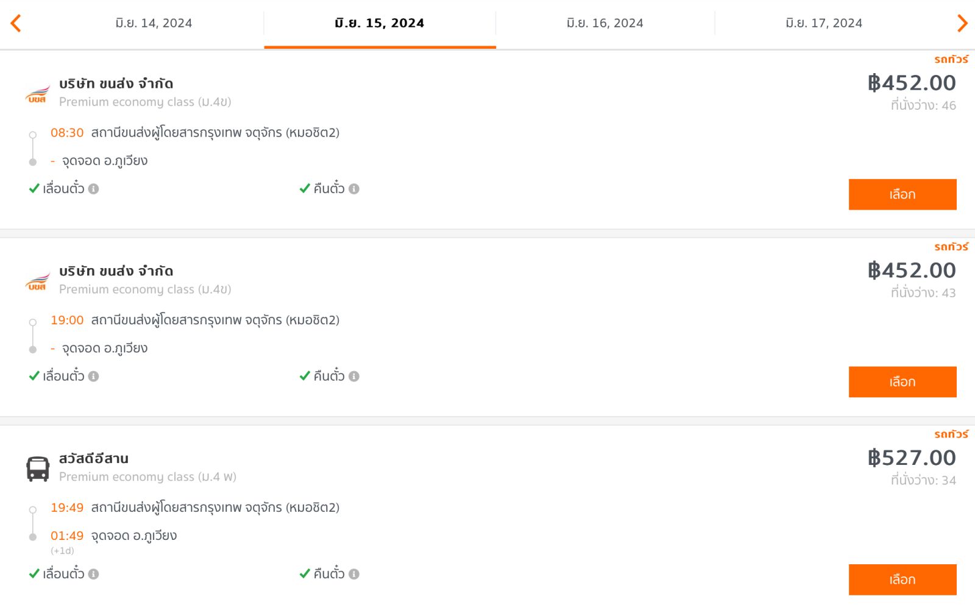Click เลือก for the ฿527.00 สวัสดีอีสาน trip
Viewport: 975px width, 613px height.
902,579
